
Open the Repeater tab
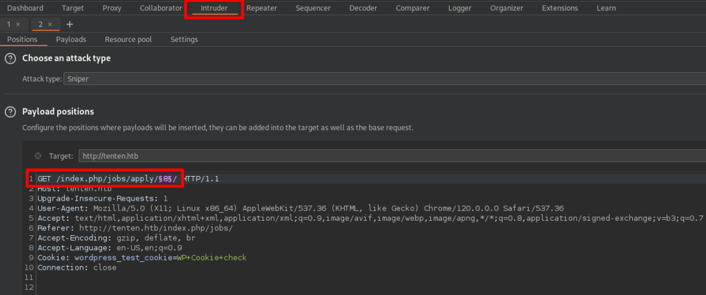(261, 8)
